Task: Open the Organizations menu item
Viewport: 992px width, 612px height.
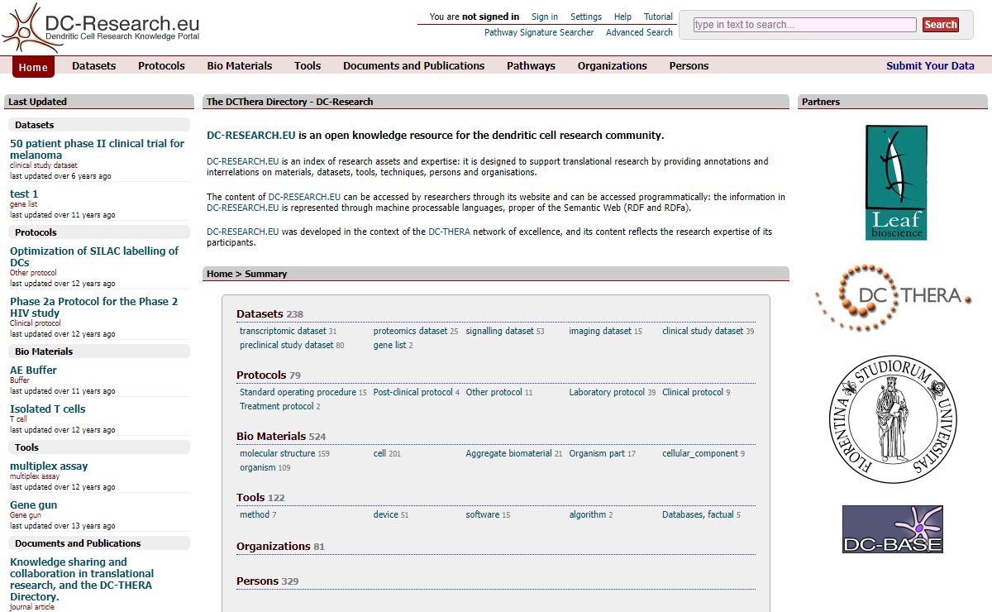Action: (613, 66)
